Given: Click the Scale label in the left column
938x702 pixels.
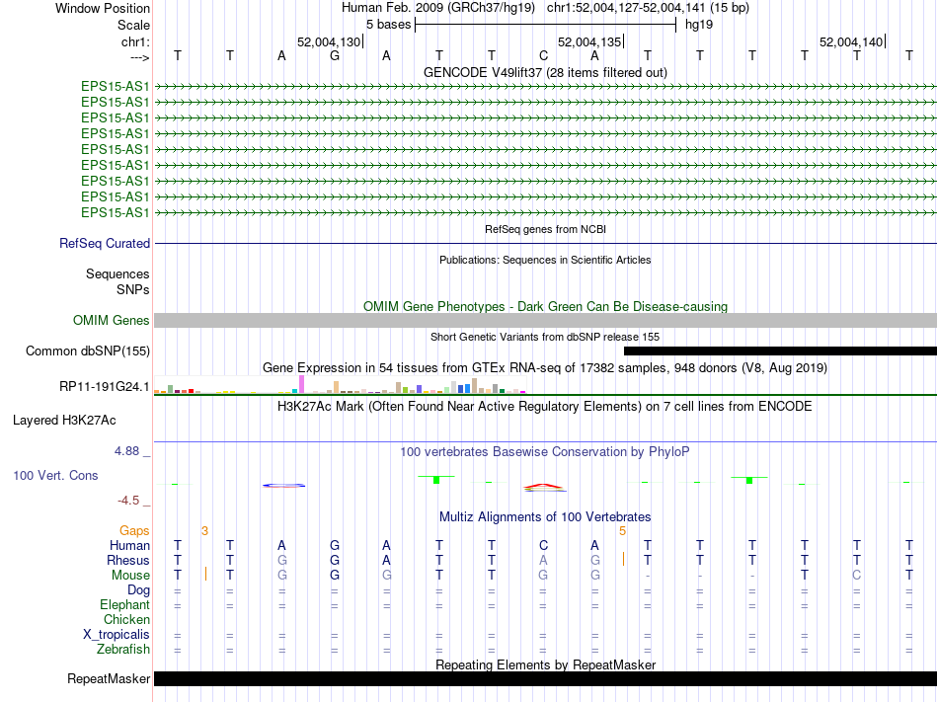Looking at the screenshot, I should point(133,25).
